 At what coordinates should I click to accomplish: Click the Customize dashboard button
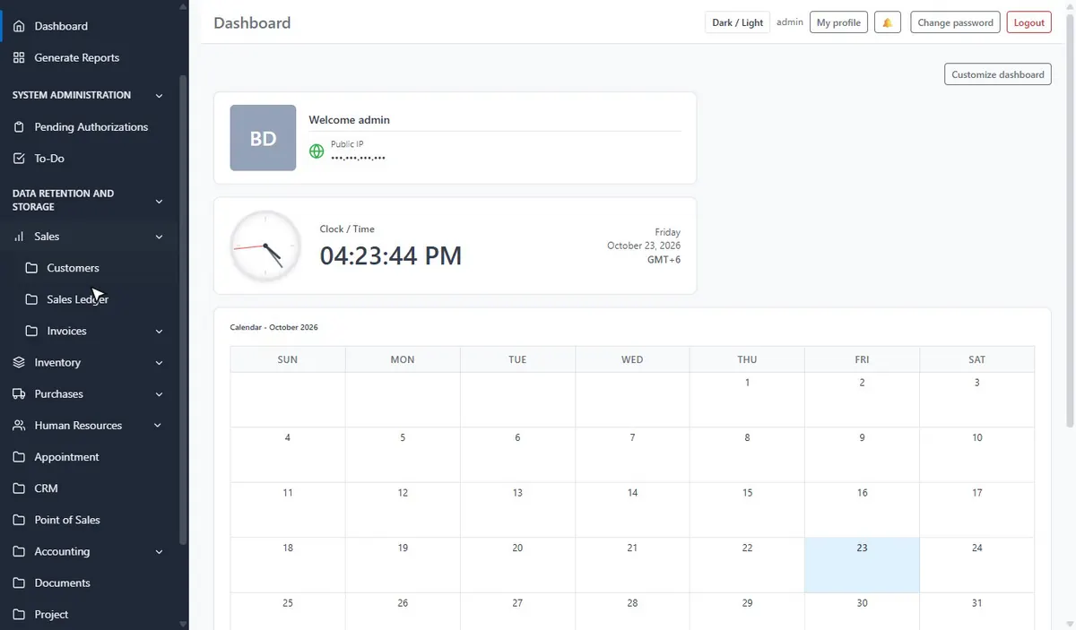pos(998,74)
